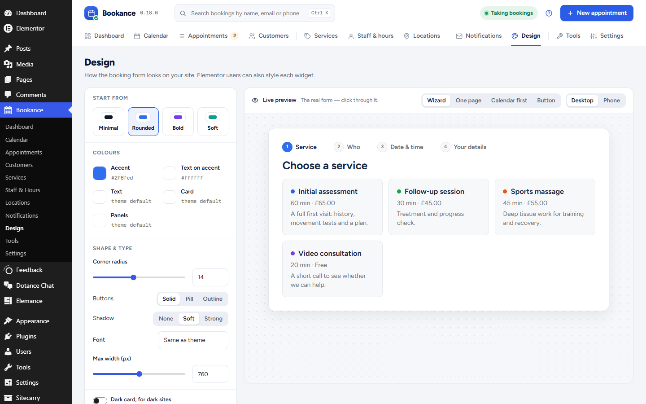This screenshot has height=404, width=646.
Task: Open the Staff & hours tab
Action: pos(371,36)
